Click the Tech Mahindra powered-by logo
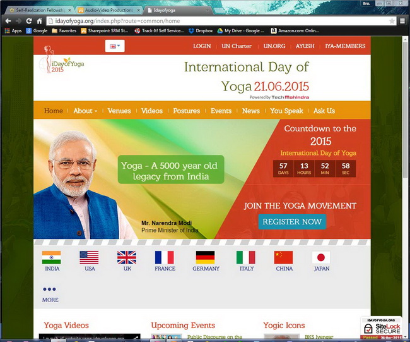The width and height of the screenshot is (410, 342). pos(290,97)
